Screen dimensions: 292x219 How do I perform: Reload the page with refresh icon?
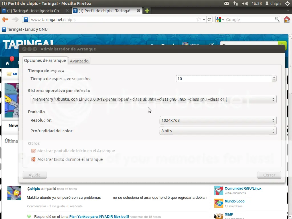(x=209, y=19)
